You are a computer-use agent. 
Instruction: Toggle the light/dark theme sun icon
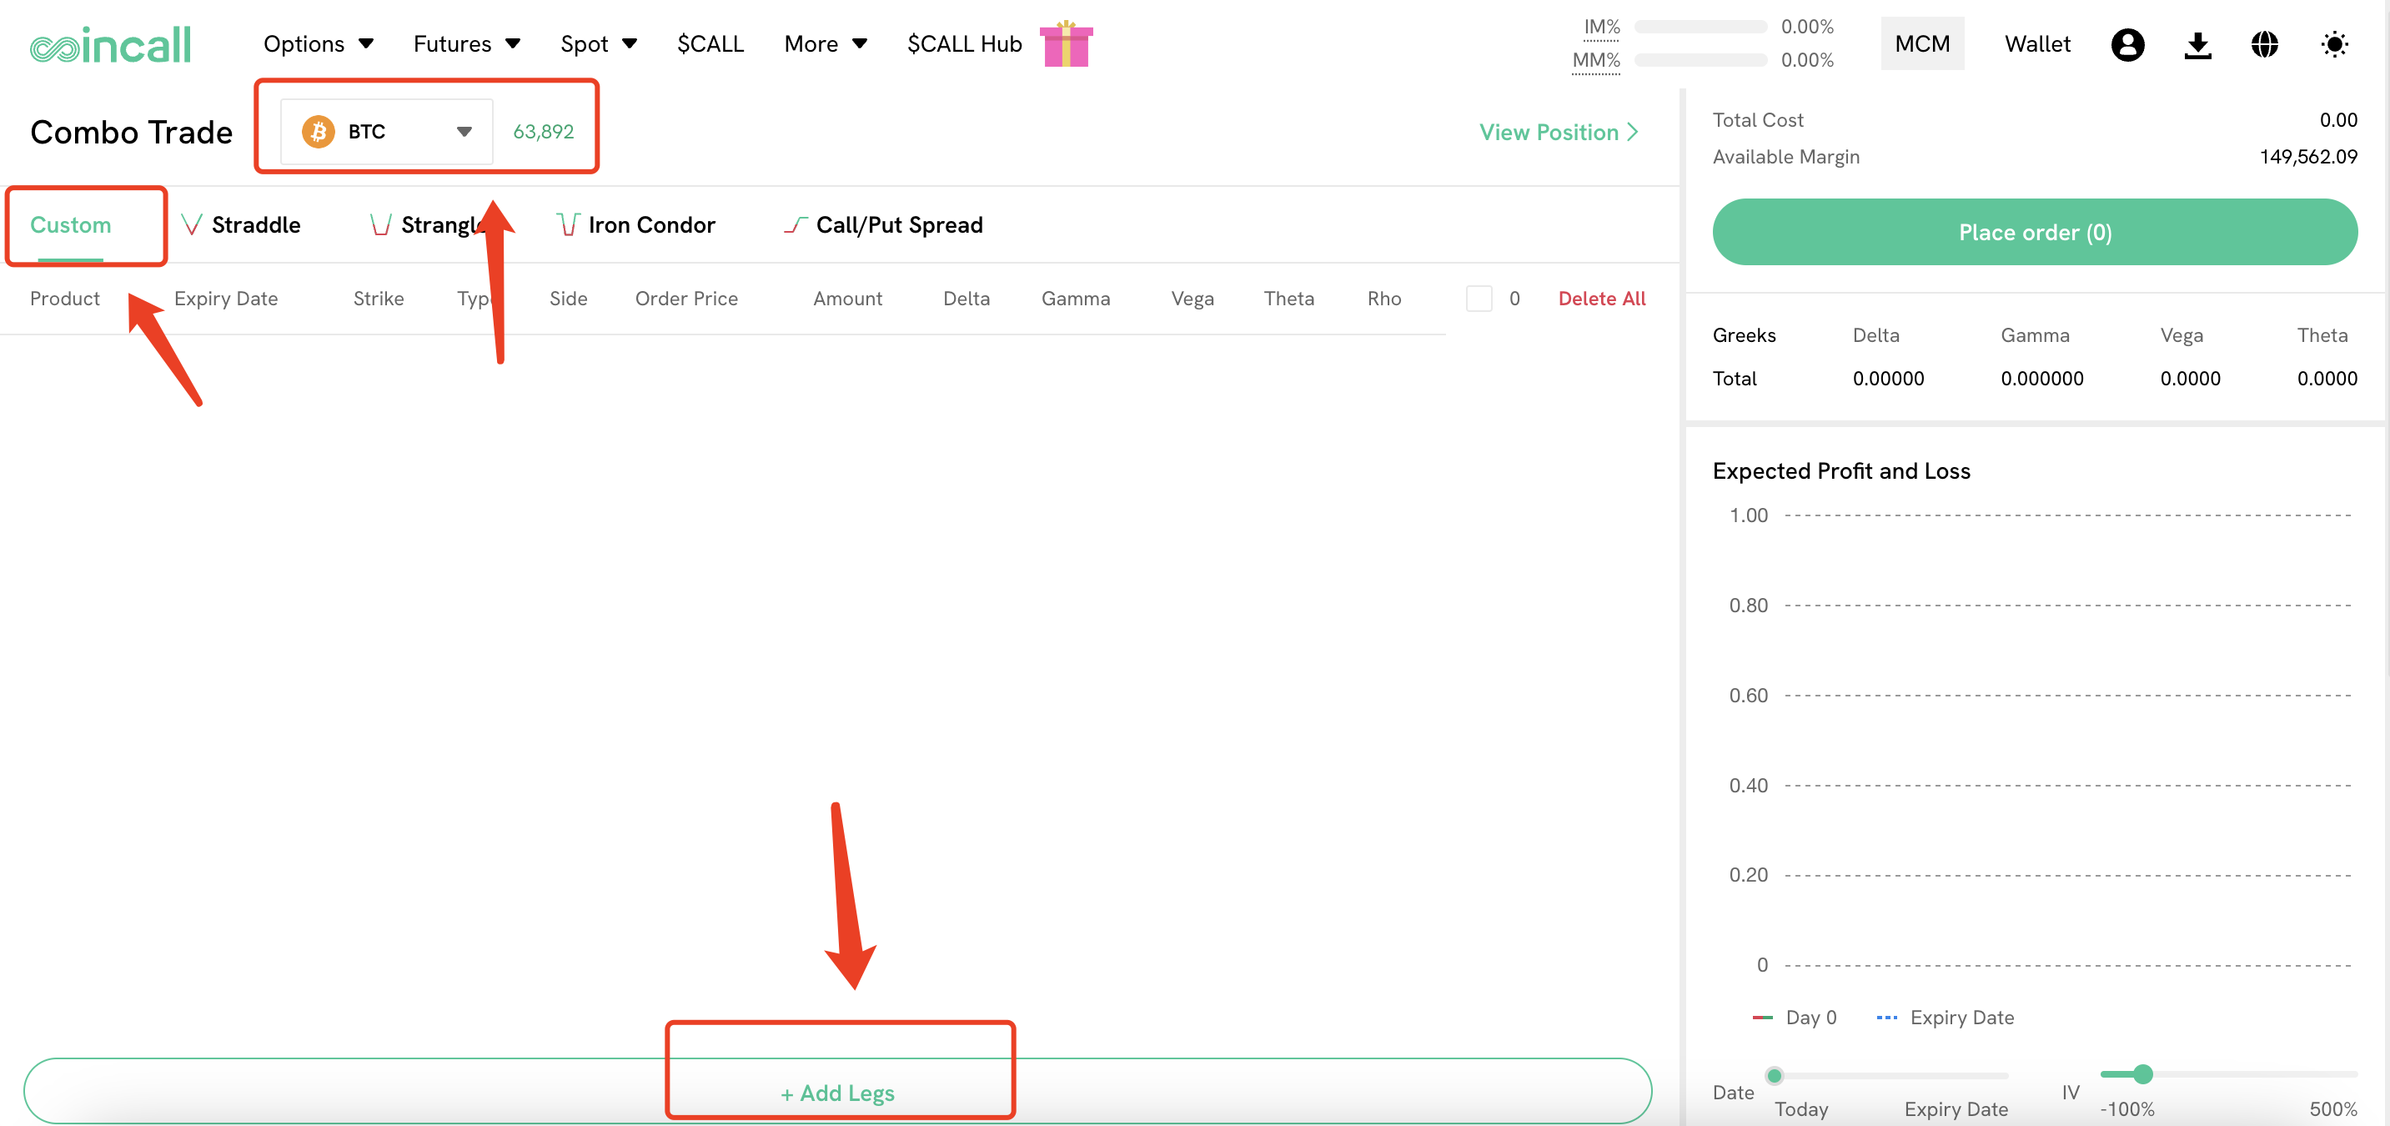tap(2334, 44)
